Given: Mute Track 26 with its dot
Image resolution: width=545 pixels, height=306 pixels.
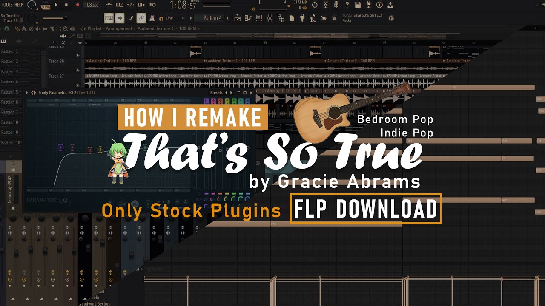Looking at the screenshot, I should point(77,70).
